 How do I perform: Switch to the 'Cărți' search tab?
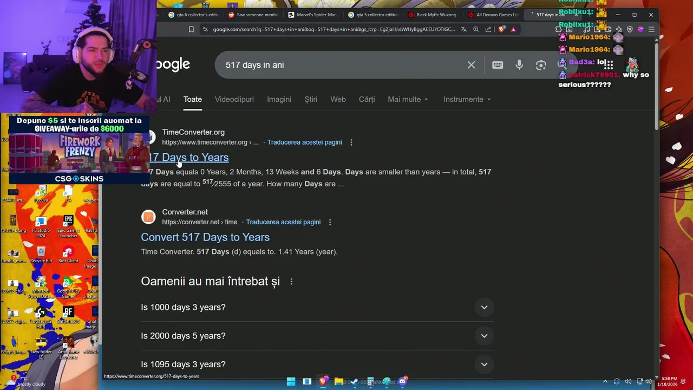point(367,100)
